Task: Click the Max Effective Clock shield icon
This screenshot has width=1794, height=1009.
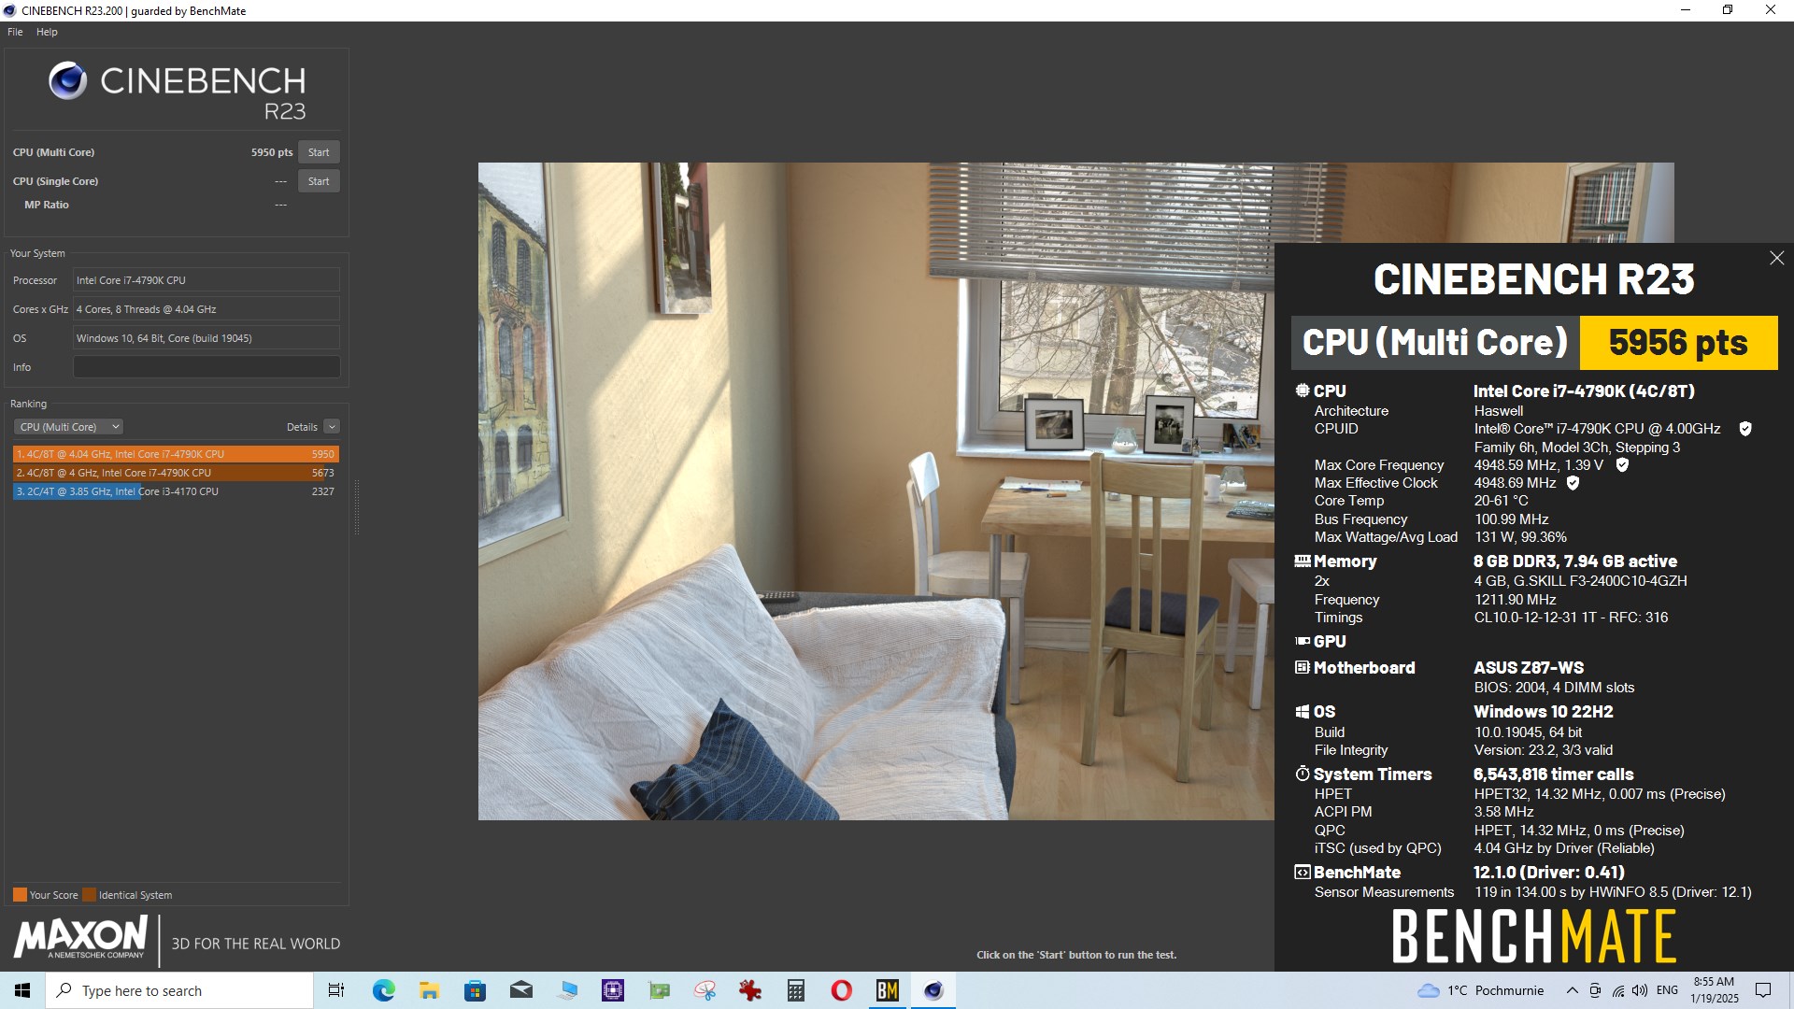Action: coord(1573,483)
